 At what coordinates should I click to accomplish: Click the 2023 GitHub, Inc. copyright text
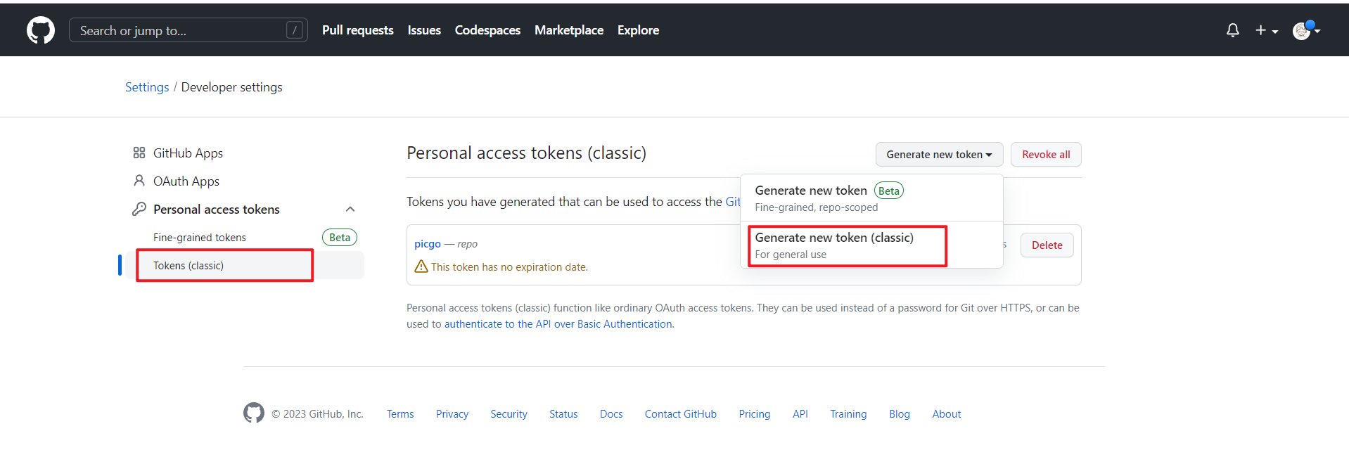tap(318, 414)
